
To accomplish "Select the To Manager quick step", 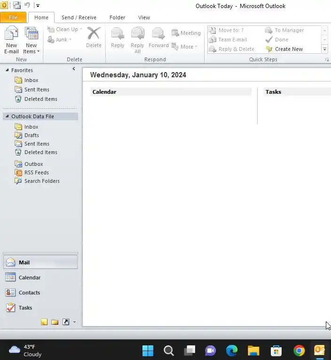I will pos(284,30).
